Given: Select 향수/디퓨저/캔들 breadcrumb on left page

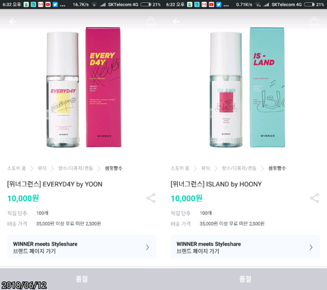Looking at the screenshot, I should 76,168.
